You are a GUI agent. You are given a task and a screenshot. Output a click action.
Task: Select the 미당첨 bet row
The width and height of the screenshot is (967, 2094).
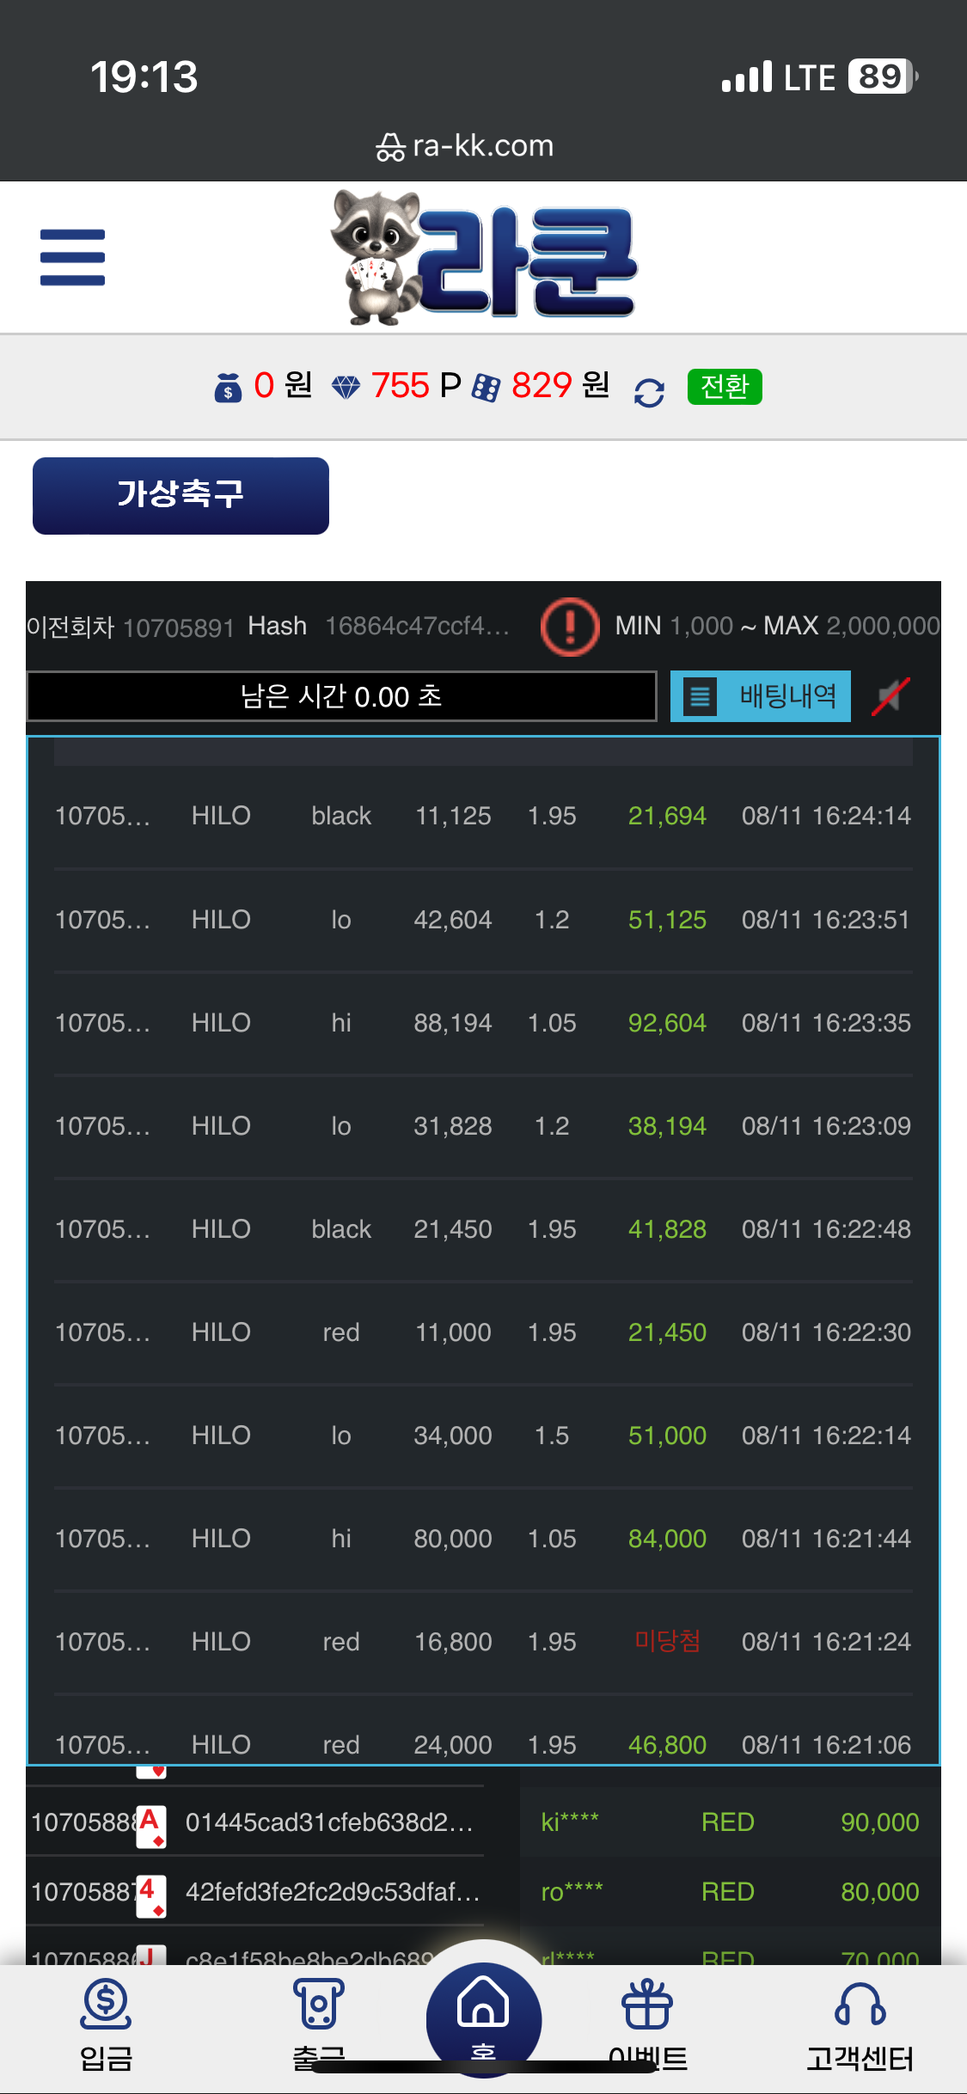483,1642
